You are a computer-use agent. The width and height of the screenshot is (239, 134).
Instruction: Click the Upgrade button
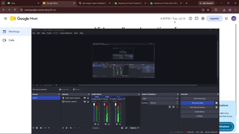(x=214, y=19)
